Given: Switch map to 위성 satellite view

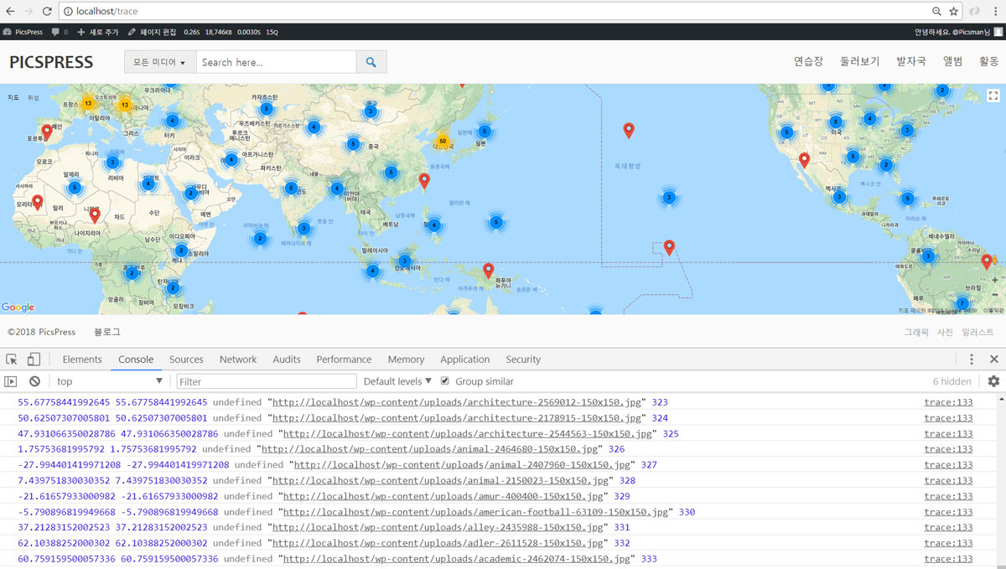Looking at the screenshot, I should (x=34, y=97).
